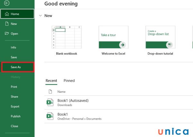193x137 pixels.
Task: Choose Save As from the sidebar
Action: point(18,67)
